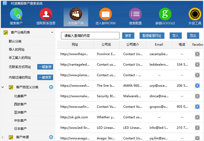Open the 搜索配置 list icon

click(x=135, y=14)
